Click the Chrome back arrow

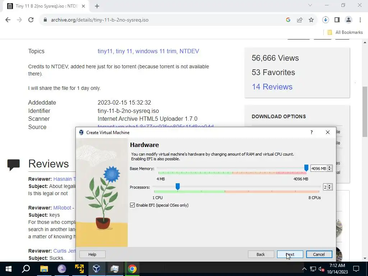click(8, 20)
